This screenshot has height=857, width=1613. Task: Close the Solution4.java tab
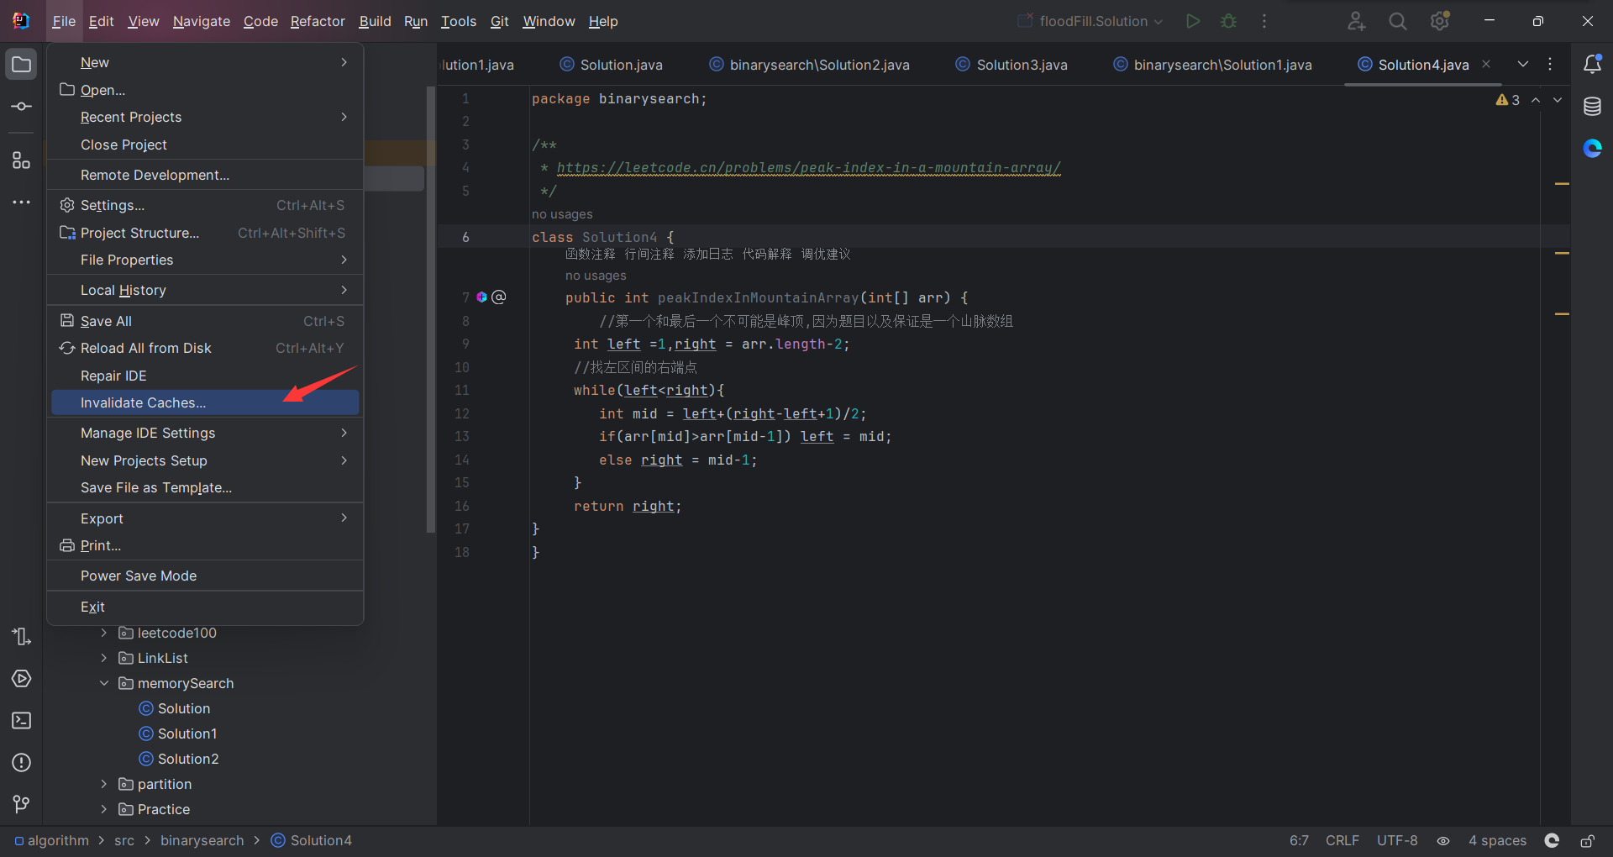[1486, 64]
